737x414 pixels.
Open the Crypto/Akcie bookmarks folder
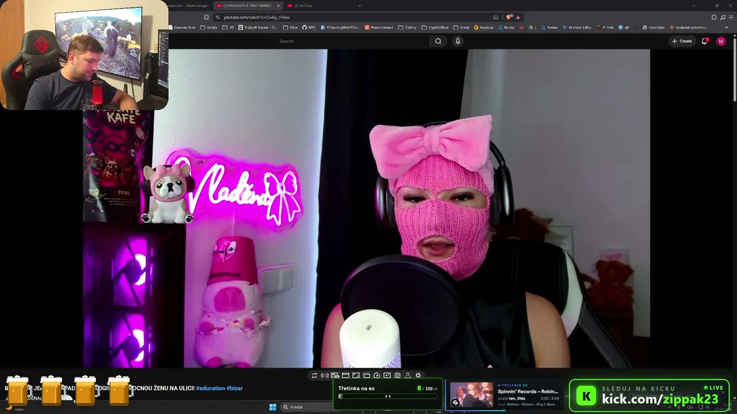[435, 28]
